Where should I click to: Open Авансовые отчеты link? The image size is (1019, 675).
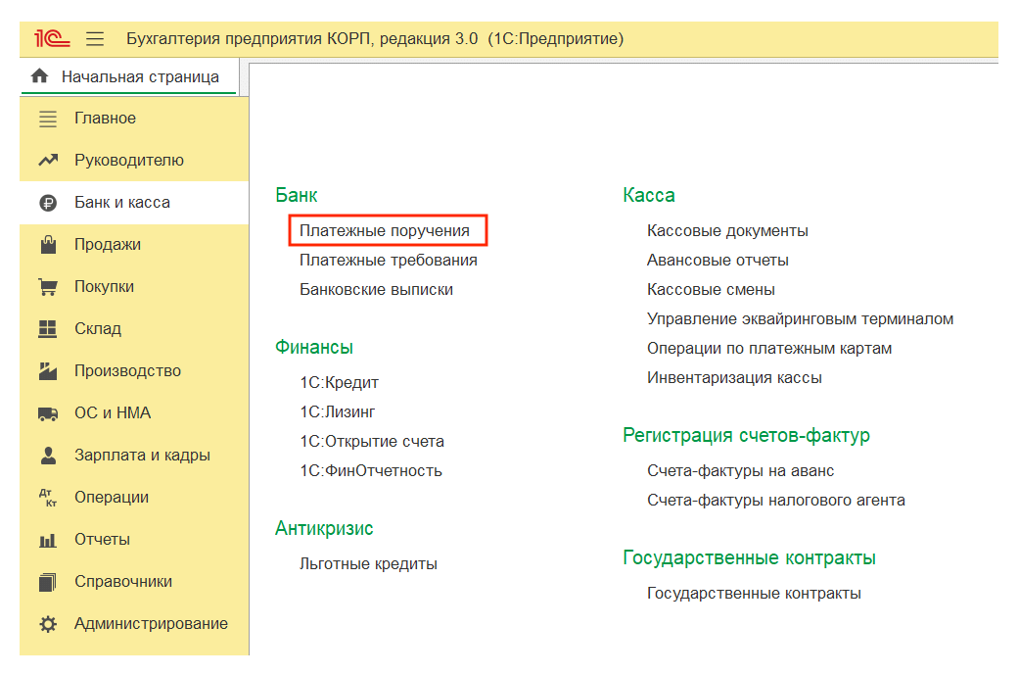[x=718, y=261]
